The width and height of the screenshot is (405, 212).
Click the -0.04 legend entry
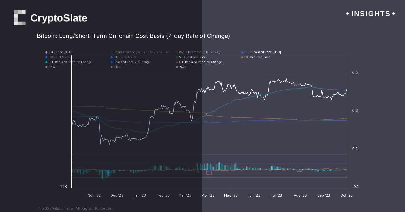tap(183, 67)
